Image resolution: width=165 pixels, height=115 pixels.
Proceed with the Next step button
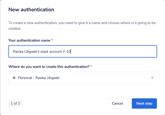(144, 103)
